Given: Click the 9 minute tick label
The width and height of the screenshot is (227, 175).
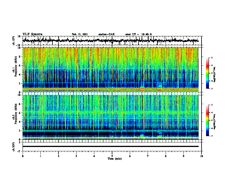Looking at the screenshot, I should pyautogui.click(x=183, y=156).
